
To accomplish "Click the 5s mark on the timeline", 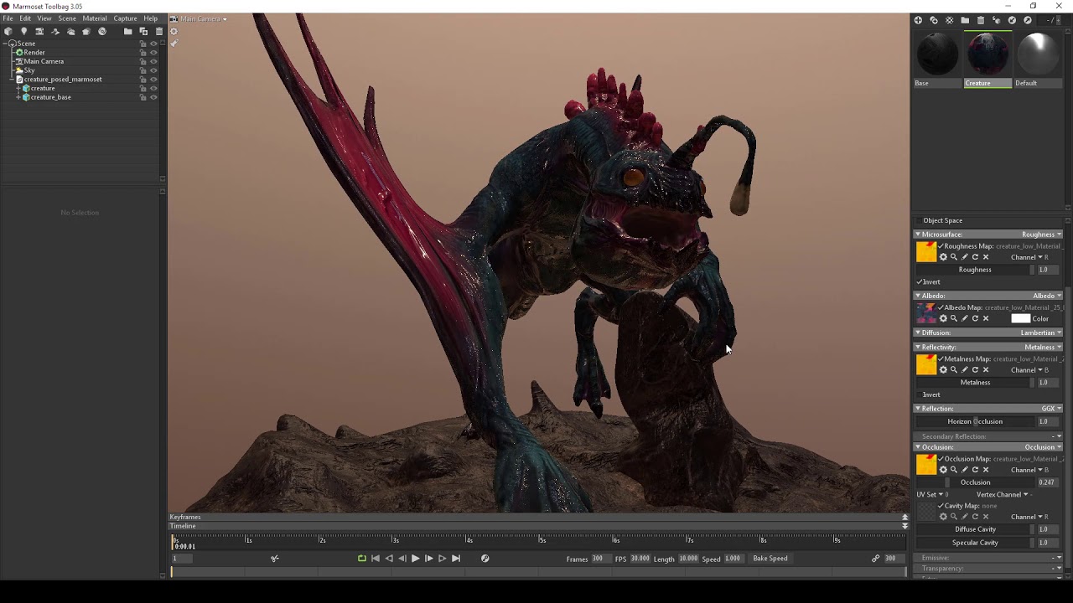I will [x=542, y=540].
